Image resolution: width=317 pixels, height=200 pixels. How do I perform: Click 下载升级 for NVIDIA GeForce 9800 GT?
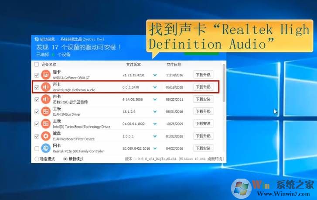click(203, 75)
